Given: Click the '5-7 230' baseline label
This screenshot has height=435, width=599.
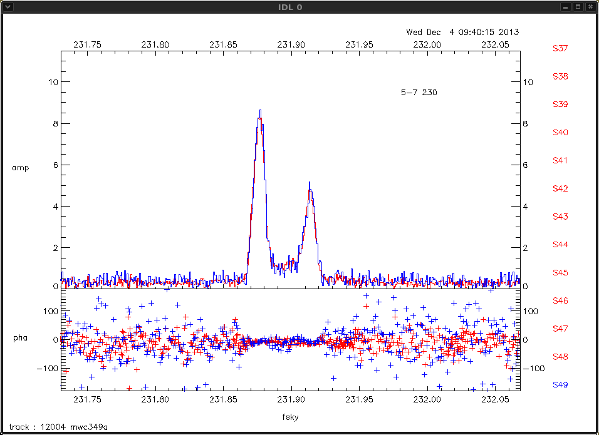Looking at the screenshot, I should [x=419, y=93].
